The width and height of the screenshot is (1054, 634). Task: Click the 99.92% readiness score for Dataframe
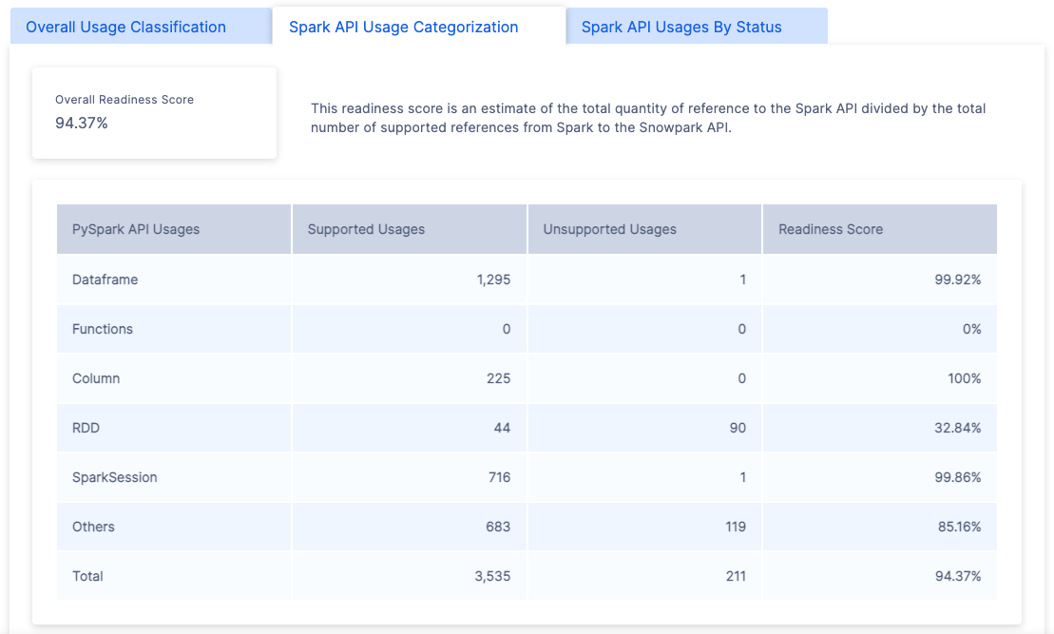pyautogui.click(x=958, y=279)
